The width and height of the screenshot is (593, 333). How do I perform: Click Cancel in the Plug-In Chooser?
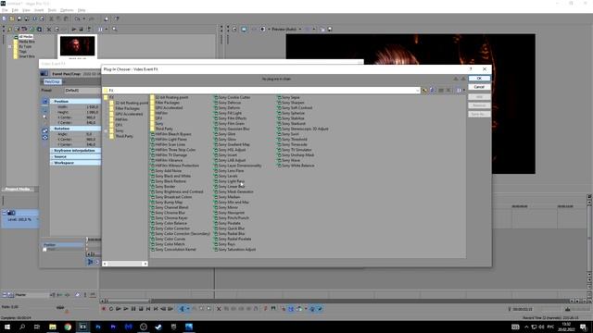(x=479, y=87)
